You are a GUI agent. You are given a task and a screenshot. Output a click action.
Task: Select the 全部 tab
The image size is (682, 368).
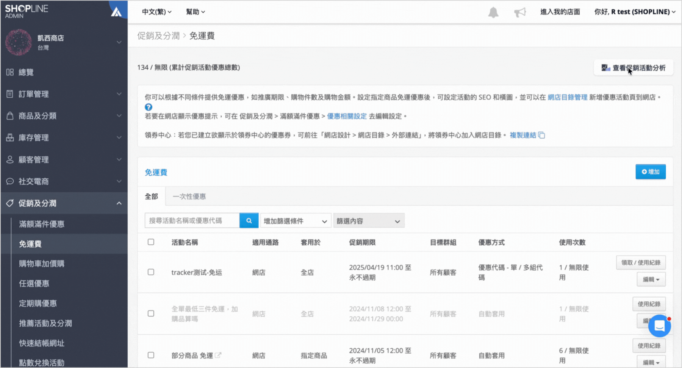click(152, 196)
